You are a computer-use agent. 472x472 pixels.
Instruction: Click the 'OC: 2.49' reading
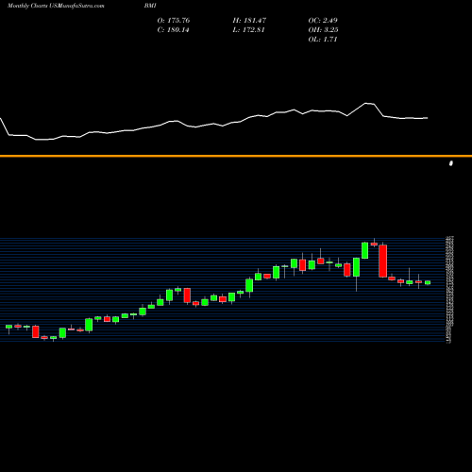323,20
